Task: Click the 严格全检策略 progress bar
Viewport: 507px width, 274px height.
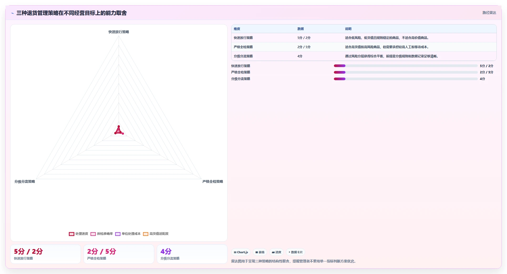Action: 406,72
